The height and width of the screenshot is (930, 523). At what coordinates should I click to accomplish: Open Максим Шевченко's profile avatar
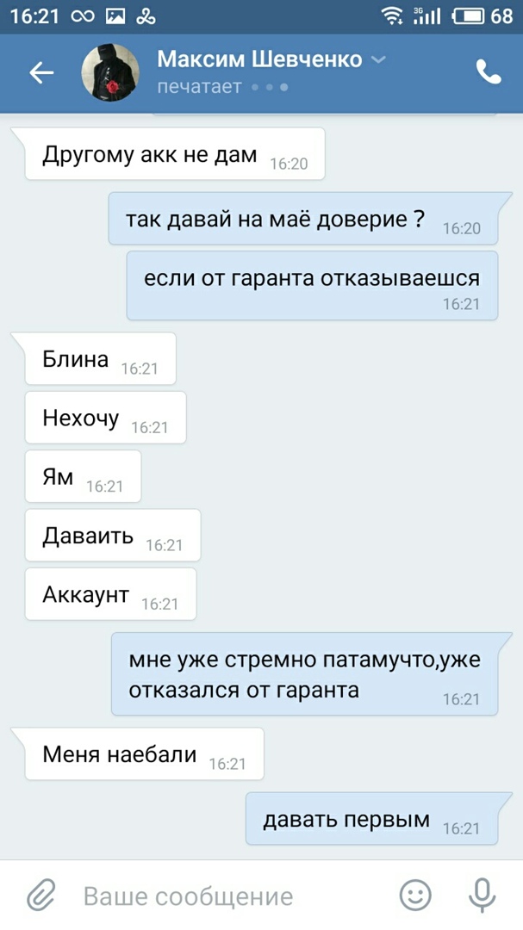click(109, 72)
